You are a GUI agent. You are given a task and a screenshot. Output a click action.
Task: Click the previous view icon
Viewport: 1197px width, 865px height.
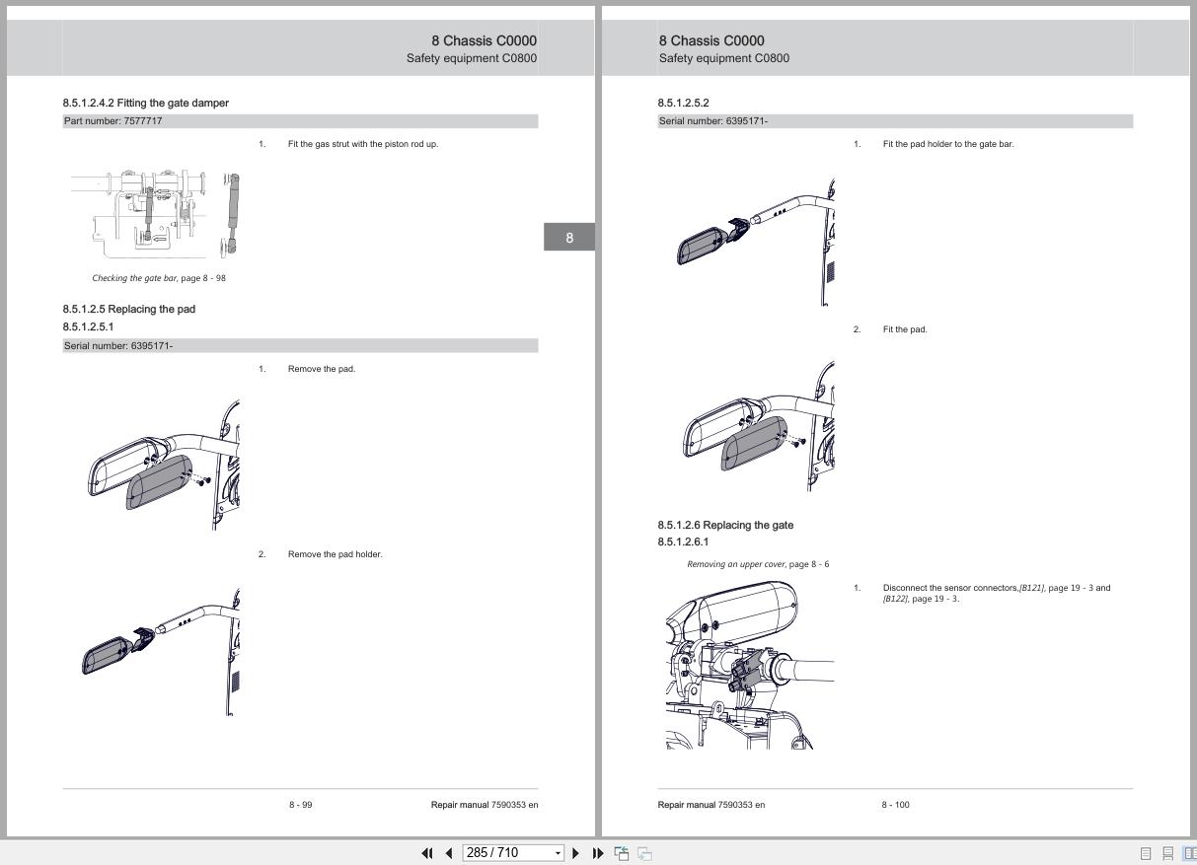tap(622, 853)
